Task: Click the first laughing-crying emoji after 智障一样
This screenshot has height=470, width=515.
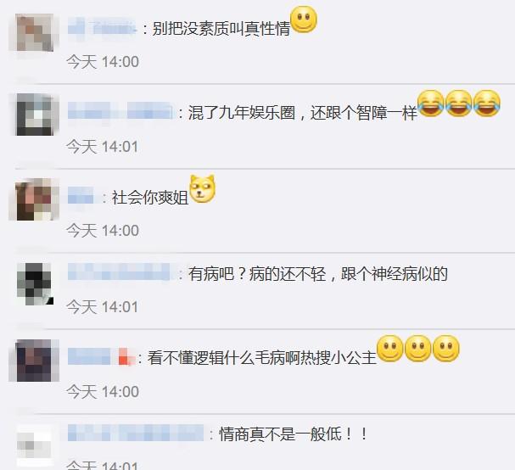Action: point(431,104)
